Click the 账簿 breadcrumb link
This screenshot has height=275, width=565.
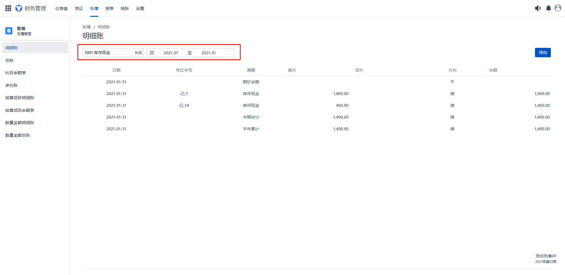[87, 27]
